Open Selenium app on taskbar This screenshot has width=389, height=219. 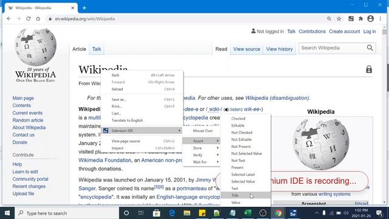293,213
